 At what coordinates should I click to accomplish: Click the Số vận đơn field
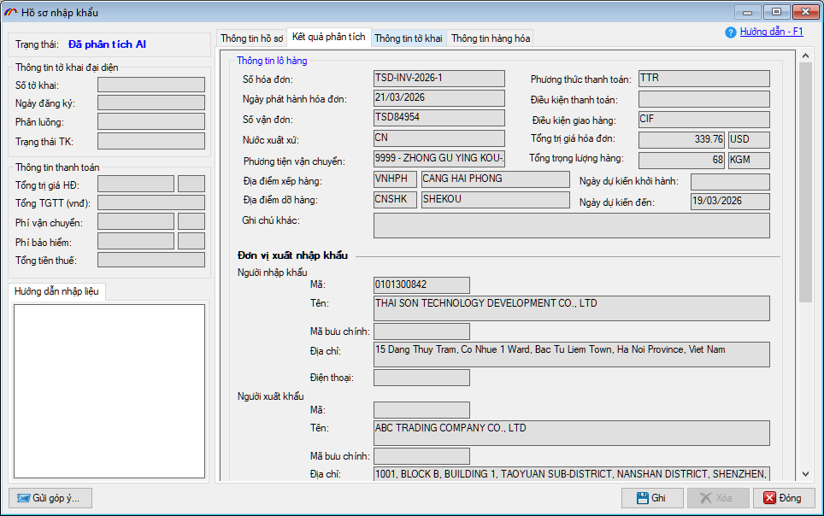pyautogui.click(x=438, y=119)
